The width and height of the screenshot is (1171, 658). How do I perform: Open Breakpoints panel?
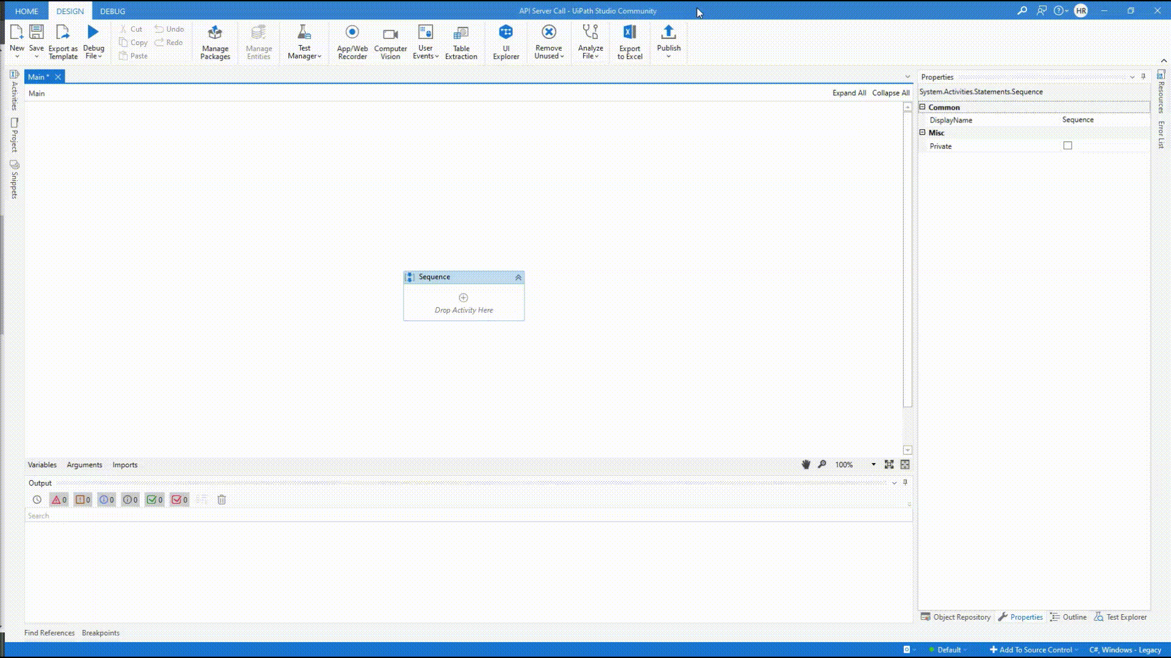(101, 632)
